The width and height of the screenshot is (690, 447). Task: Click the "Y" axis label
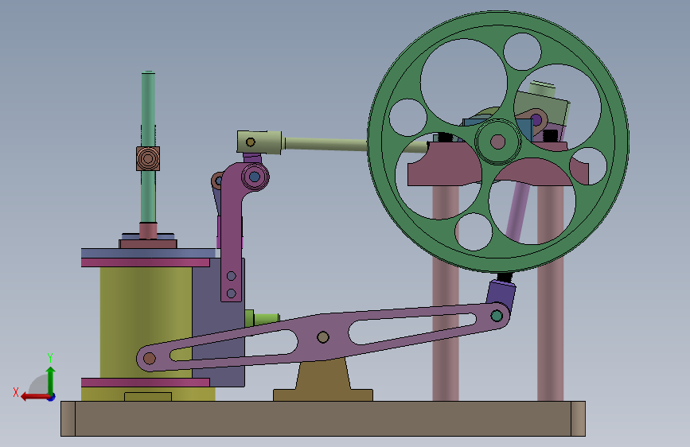[50, 357]
